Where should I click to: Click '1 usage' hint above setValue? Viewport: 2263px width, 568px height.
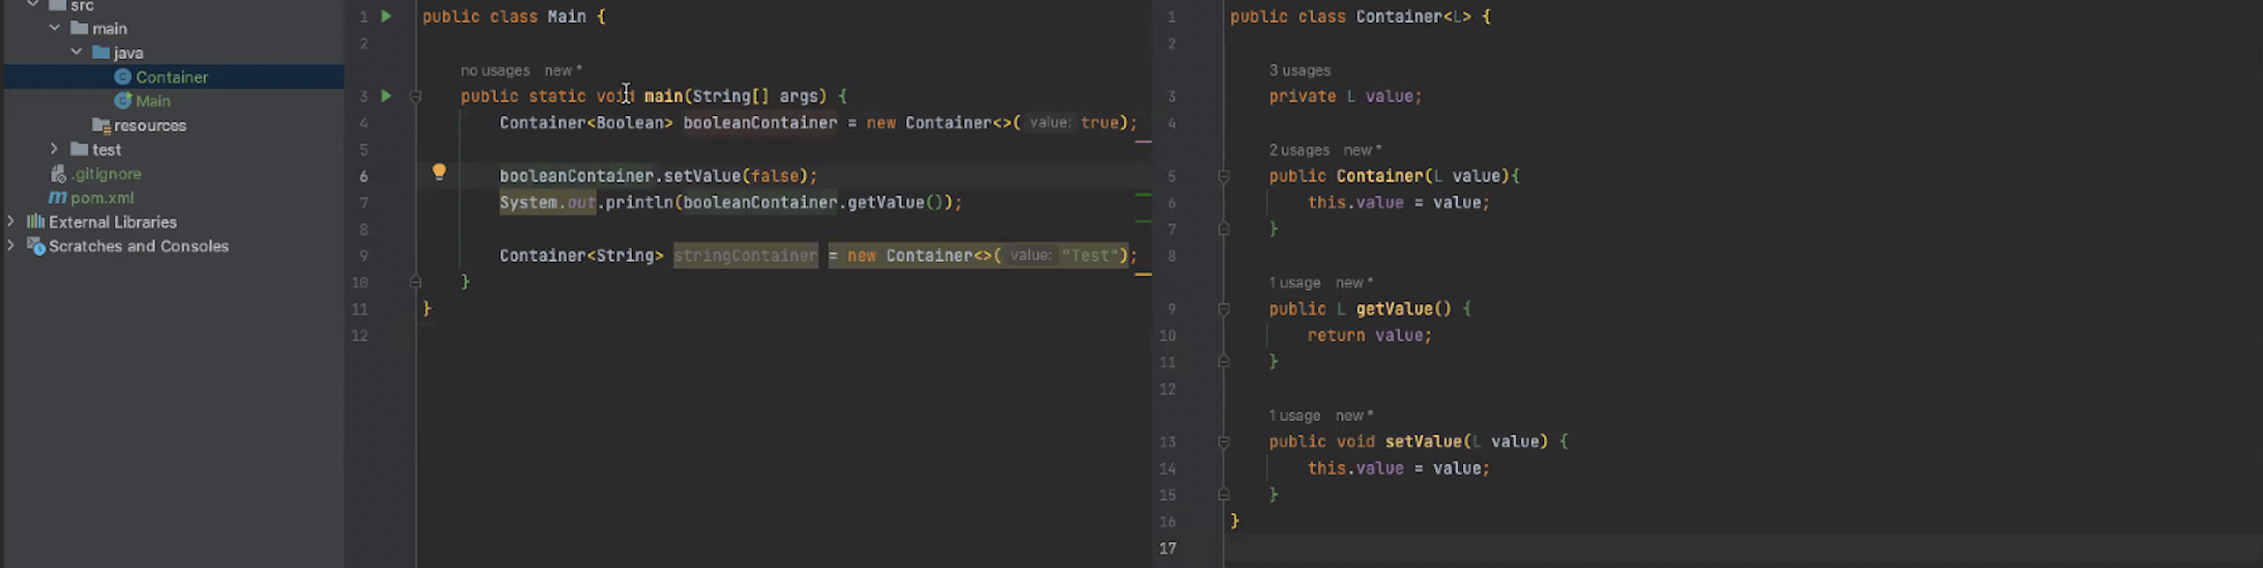click(1295, 415)
